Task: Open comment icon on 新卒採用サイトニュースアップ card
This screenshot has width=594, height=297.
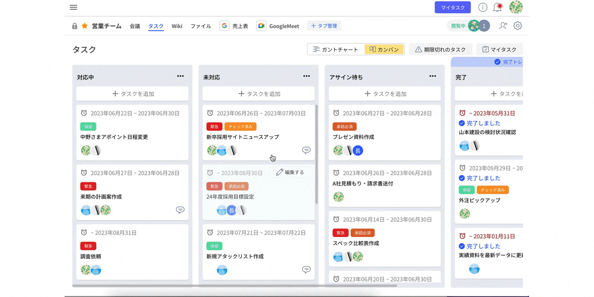Action: point(306,150)
